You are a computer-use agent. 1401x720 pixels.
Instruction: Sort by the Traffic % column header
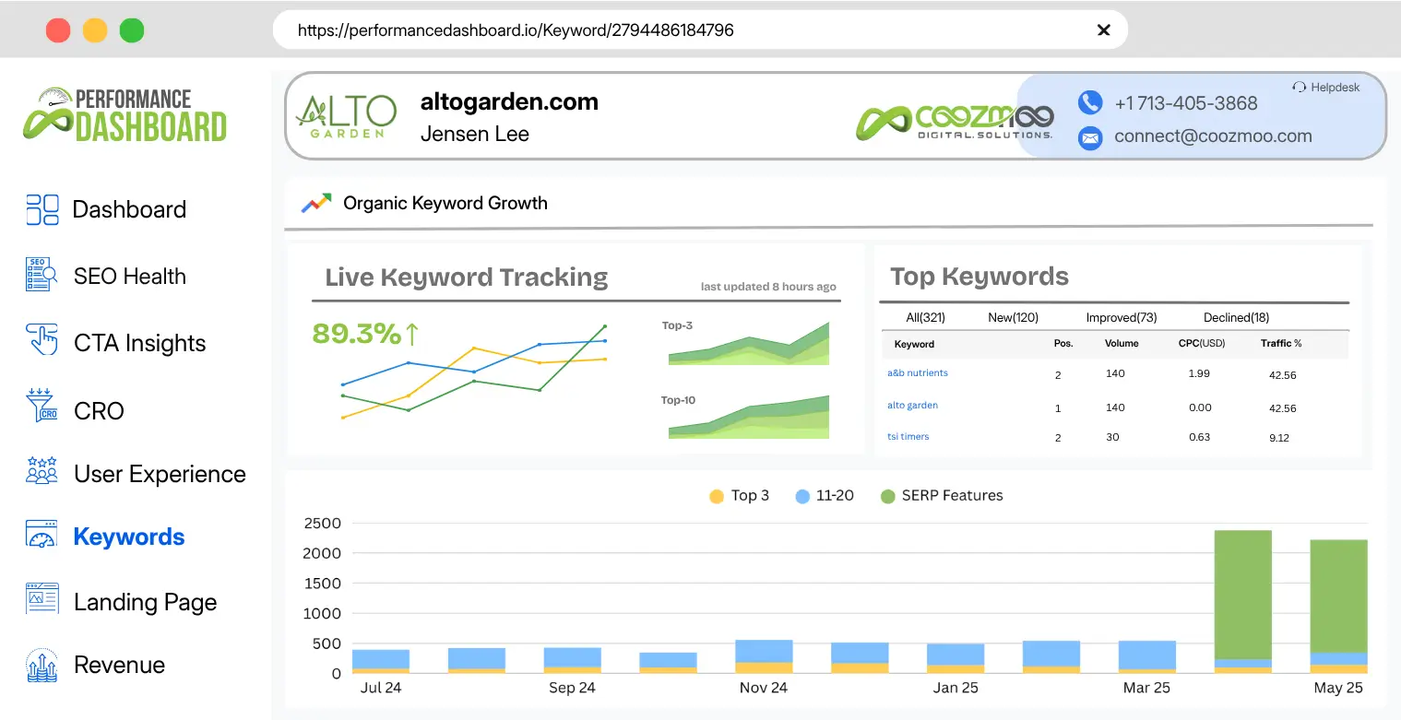point(1281,344)
